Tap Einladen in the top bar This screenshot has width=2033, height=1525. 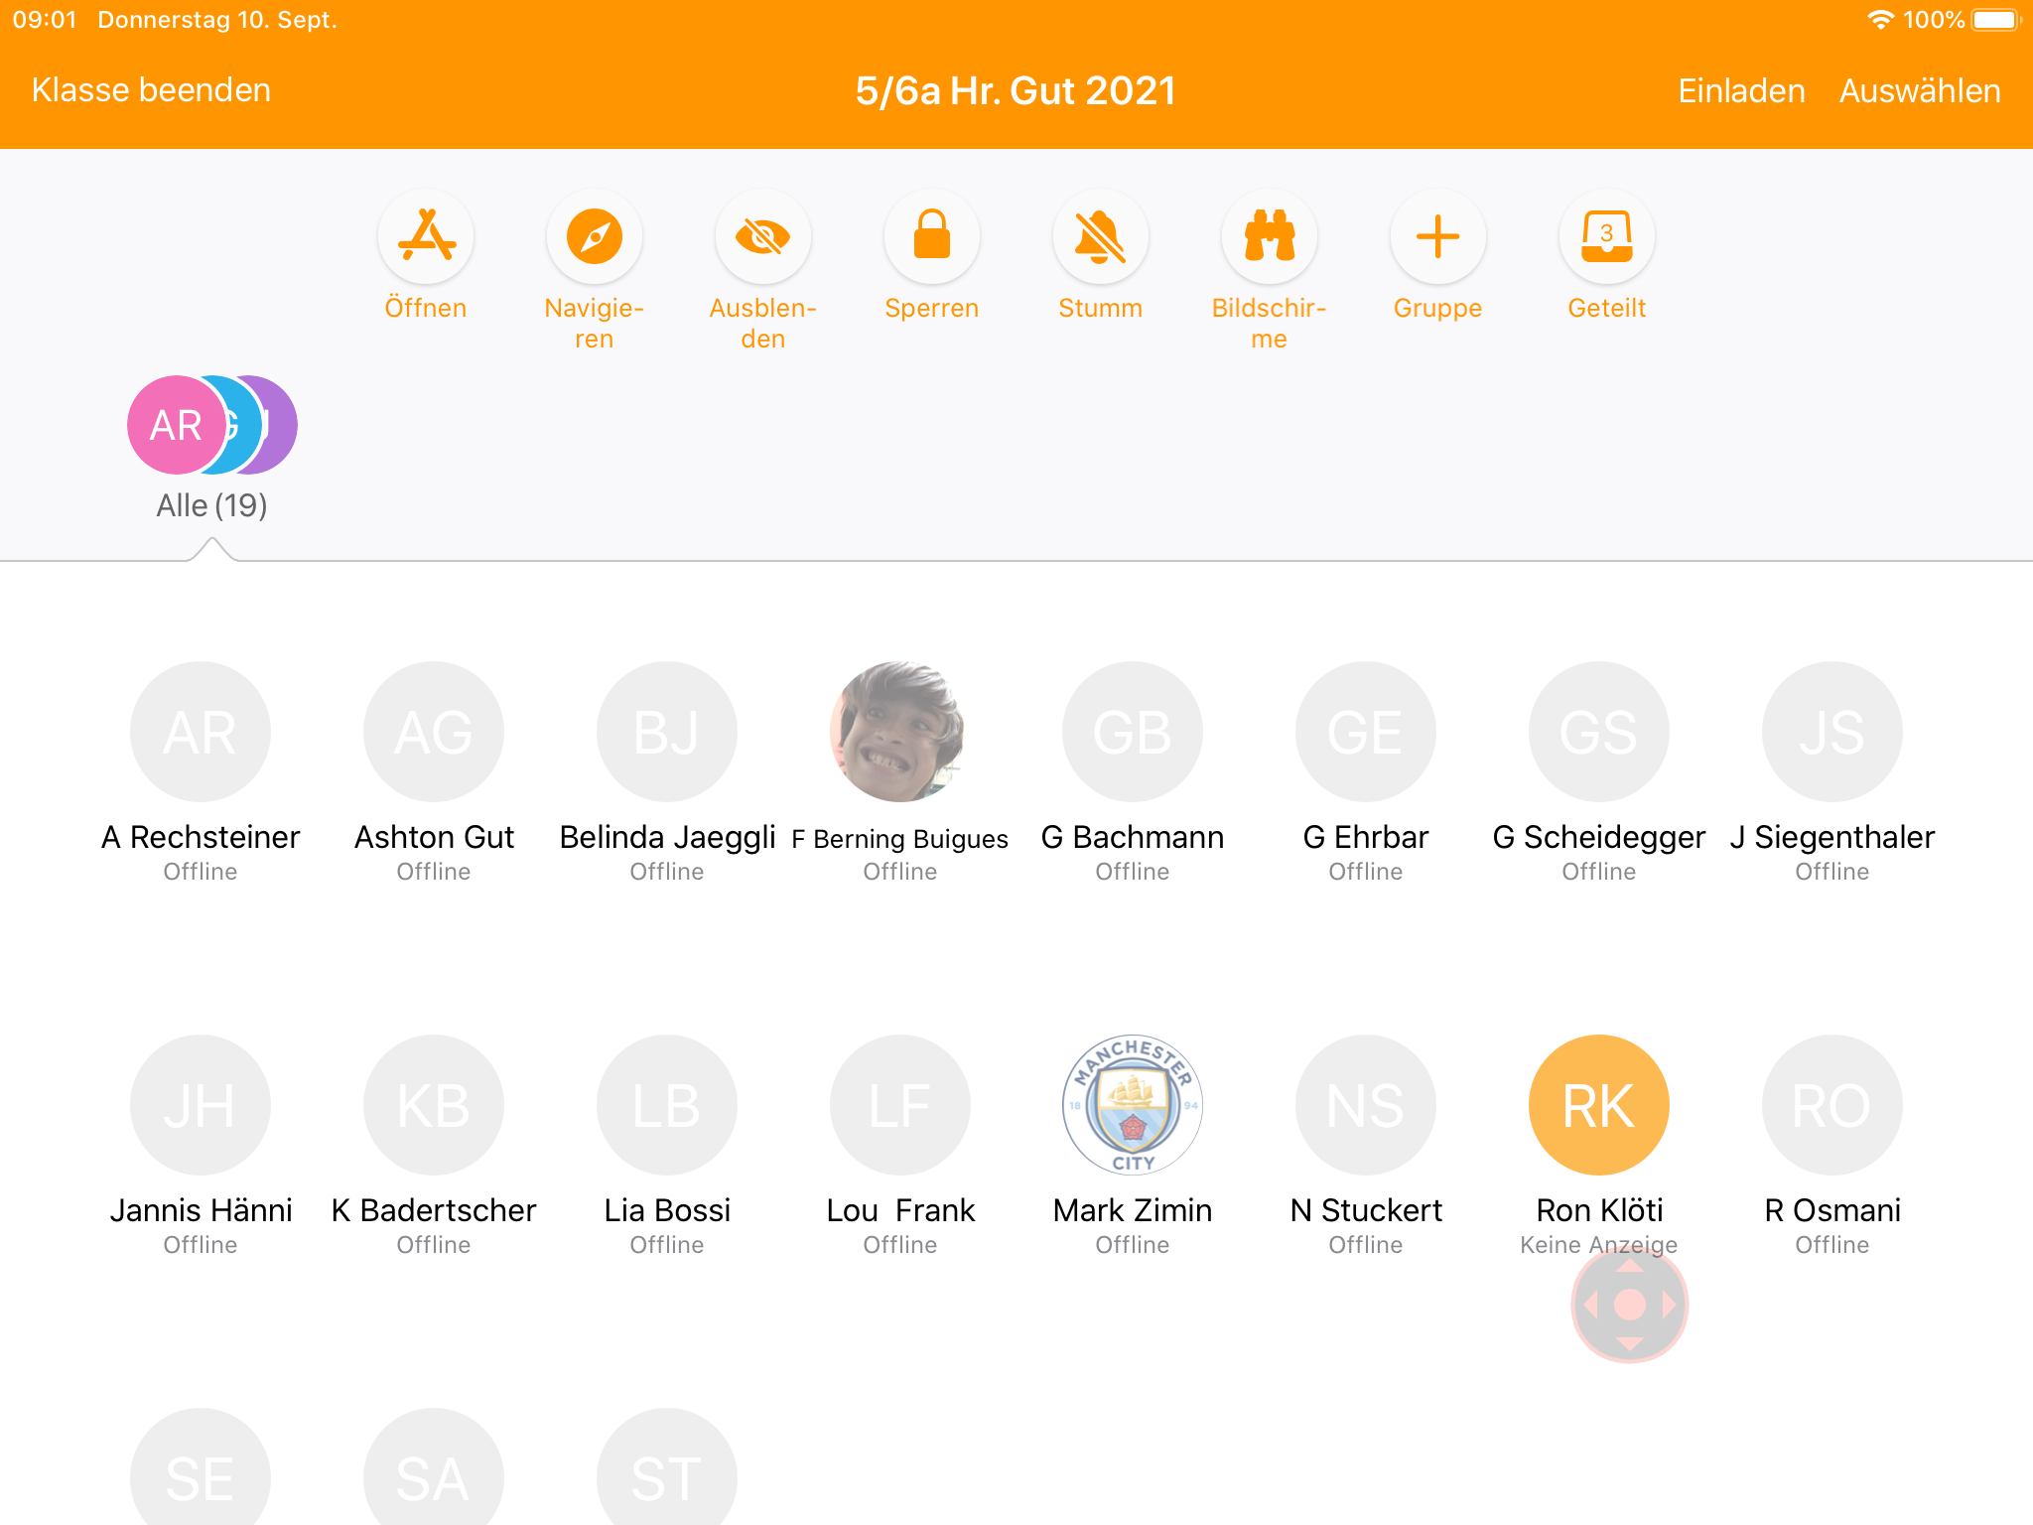coord(1741,90)
